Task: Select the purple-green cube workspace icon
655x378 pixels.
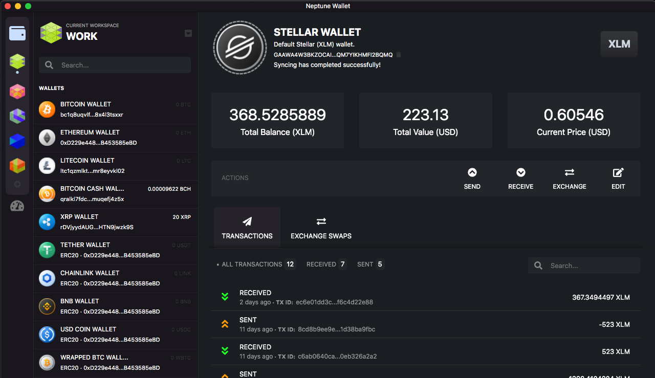Action: [x=17, y=116]
